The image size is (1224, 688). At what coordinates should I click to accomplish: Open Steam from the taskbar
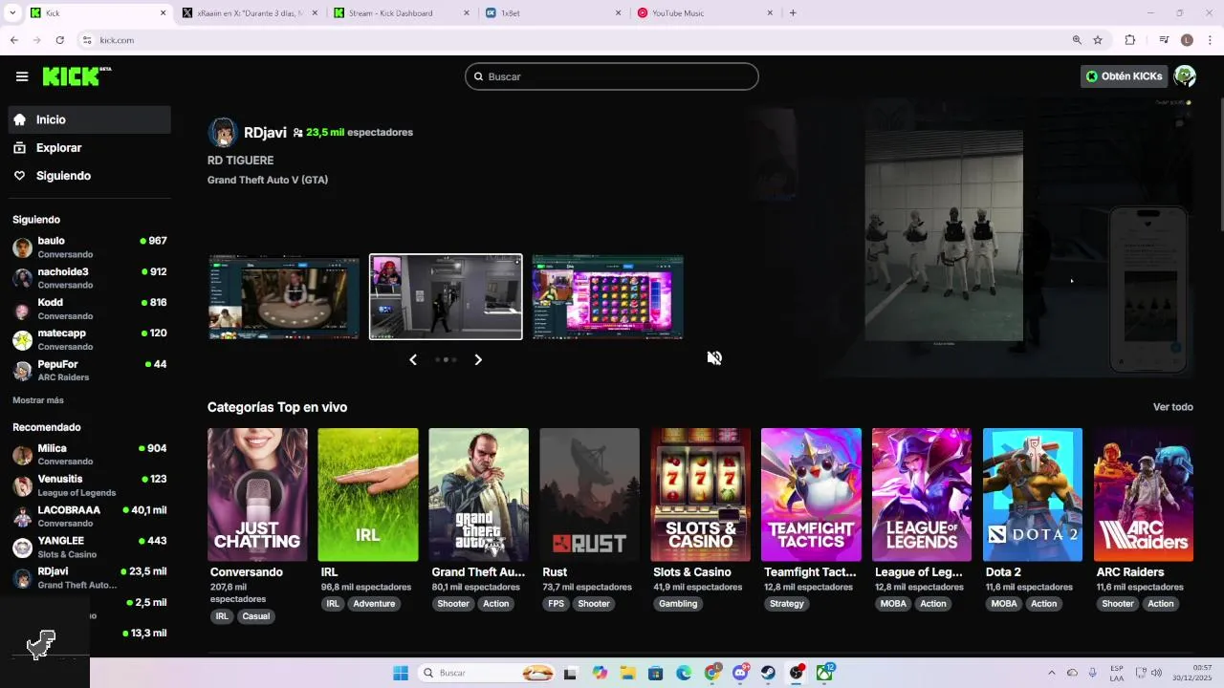768,673
